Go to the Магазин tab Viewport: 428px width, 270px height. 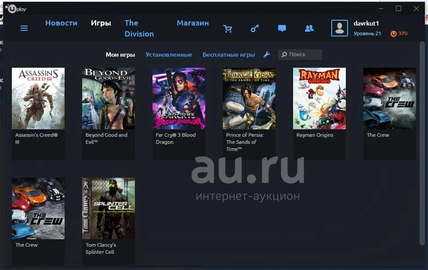point(193,23)
